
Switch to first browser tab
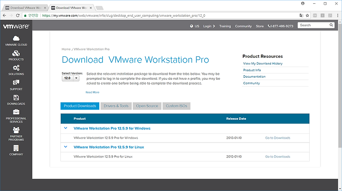pyautogui.click(x=25, y=8)
